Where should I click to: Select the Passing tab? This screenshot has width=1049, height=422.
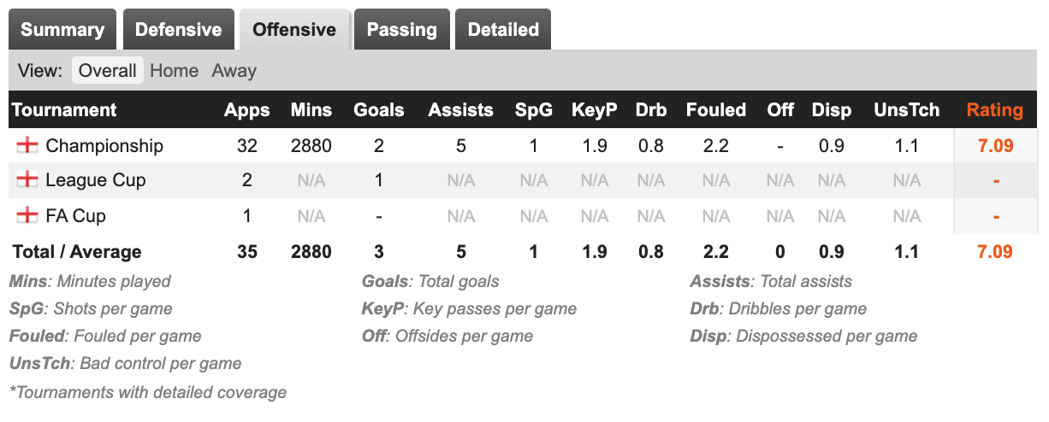click(x=401, y=30)
